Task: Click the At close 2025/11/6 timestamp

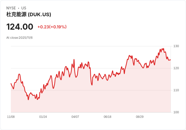Action: pos(19,38)
